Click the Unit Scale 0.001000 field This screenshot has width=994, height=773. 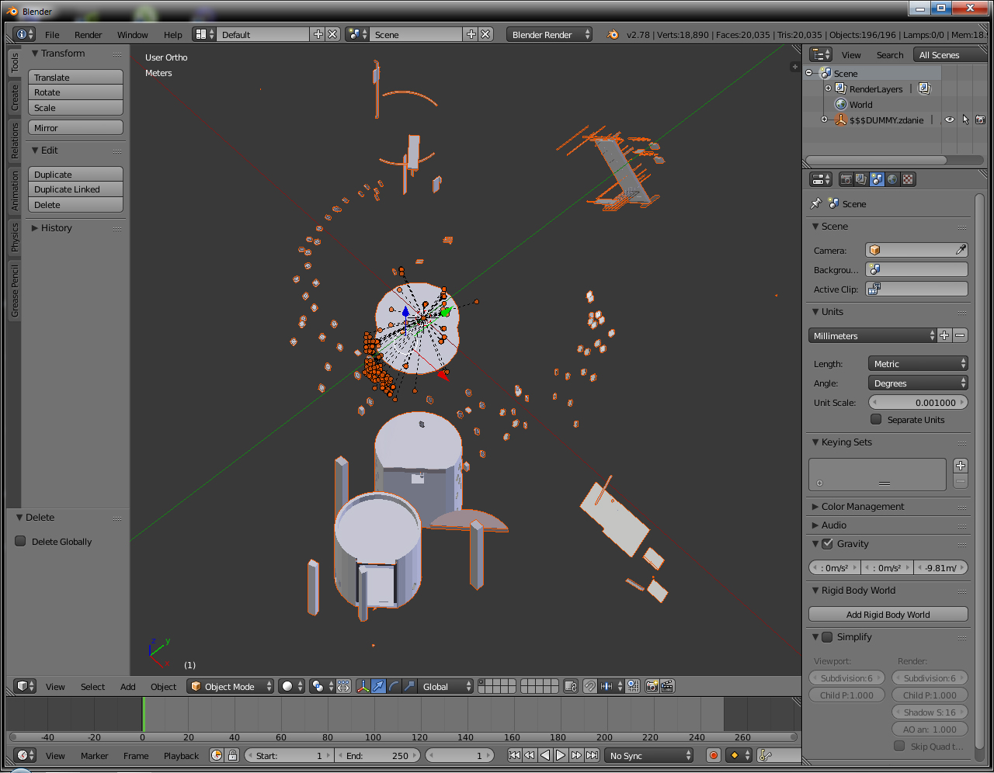(x=918, y=402)
